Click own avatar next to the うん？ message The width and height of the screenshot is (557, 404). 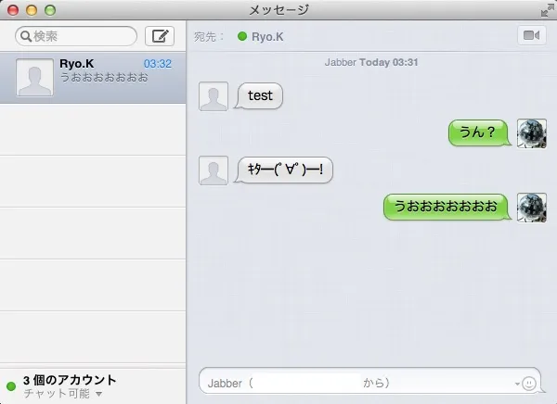tap(530, 133)
